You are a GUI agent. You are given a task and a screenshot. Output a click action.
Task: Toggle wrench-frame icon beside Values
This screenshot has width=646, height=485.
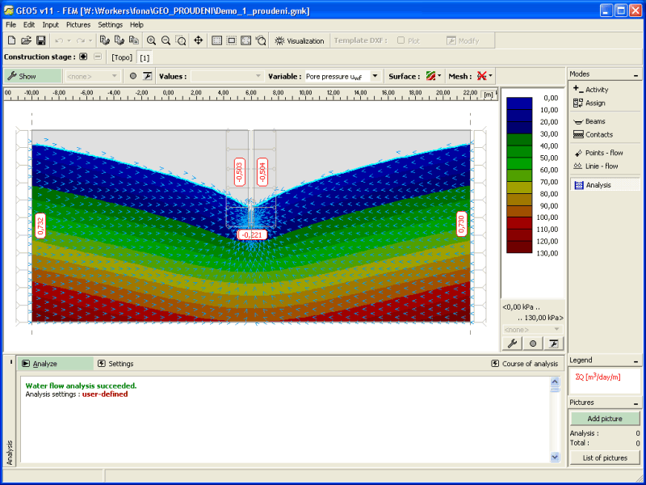tap(147, 76)
